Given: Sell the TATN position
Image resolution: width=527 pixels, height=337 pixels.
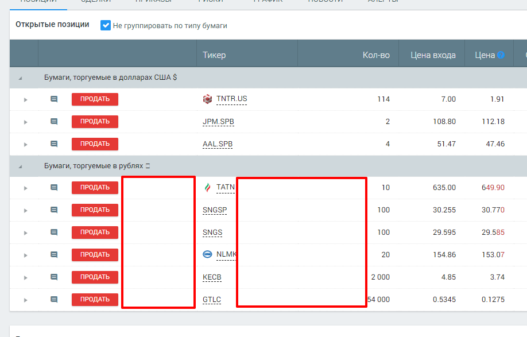Looking at the screenshot, I should 95,188.
